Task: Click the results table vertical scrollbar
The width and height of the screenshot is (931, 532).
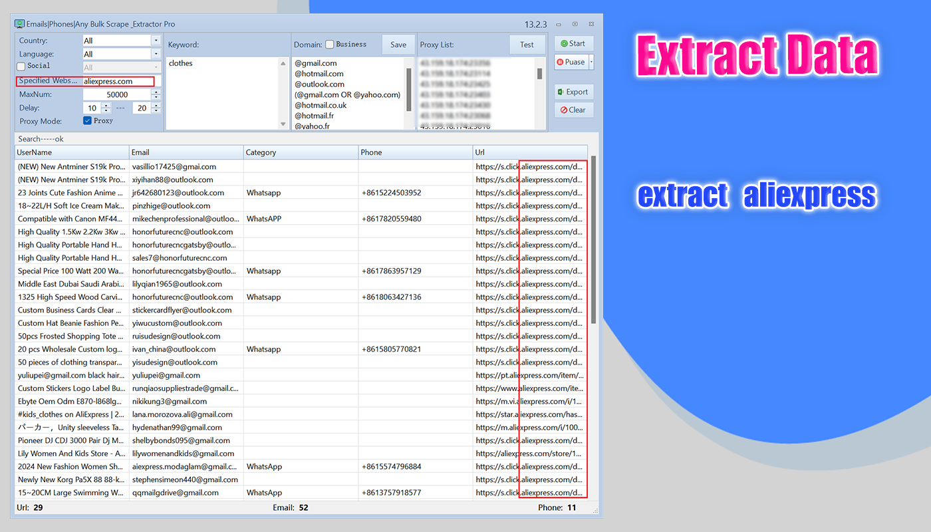Action: click(x=593, y=239)
